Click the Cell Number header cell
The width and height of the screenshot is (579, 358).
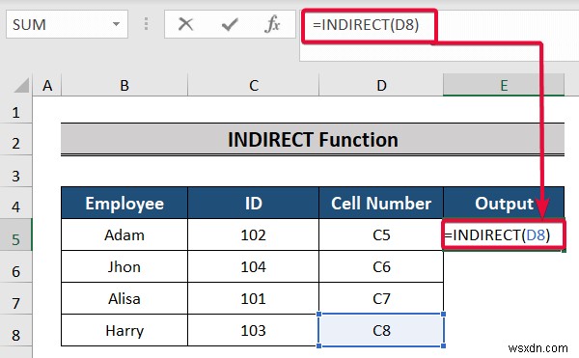(381, 203)
